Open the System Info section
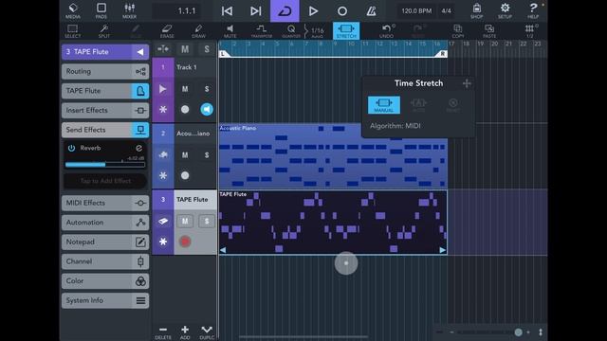 105,300
